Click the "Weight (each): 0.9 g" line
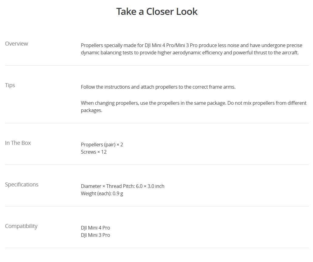The height and width of the screenshot is (262, 313). point(102,193)
